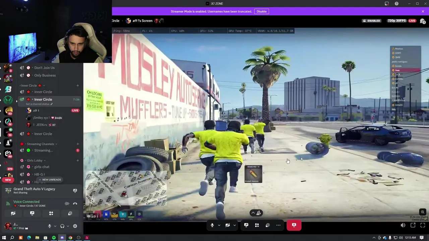Disconnect from voice with hang-up icon
The image size is (429, 241).
[75, 204]
